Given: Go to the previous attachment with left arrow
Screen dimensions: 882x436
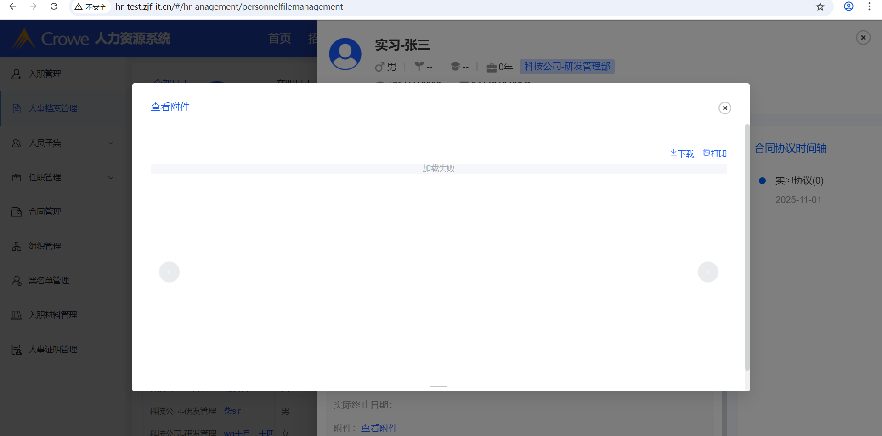Looking at the screenshot, I should (x=169, y=272).
